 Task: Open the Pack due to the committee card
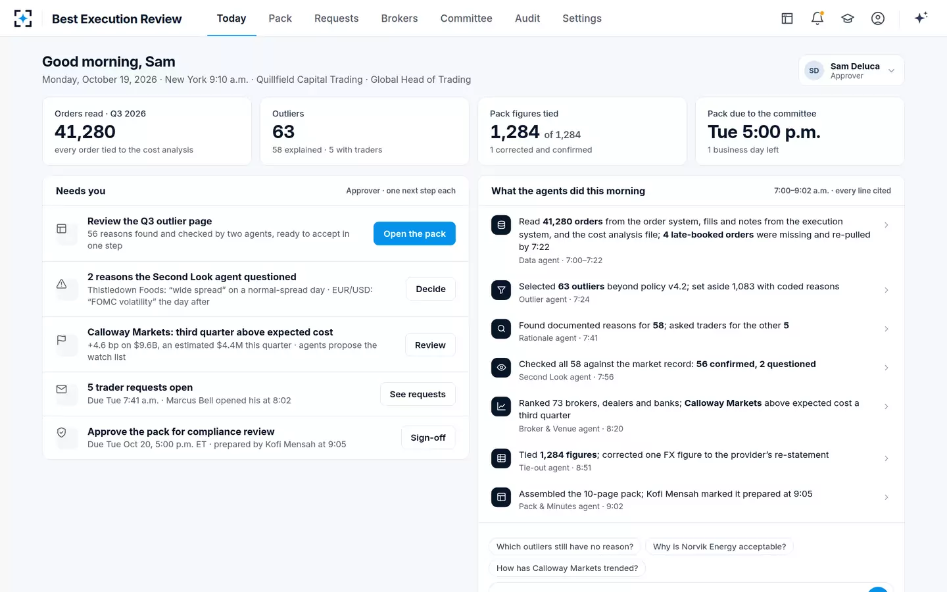tap(800, 132)
